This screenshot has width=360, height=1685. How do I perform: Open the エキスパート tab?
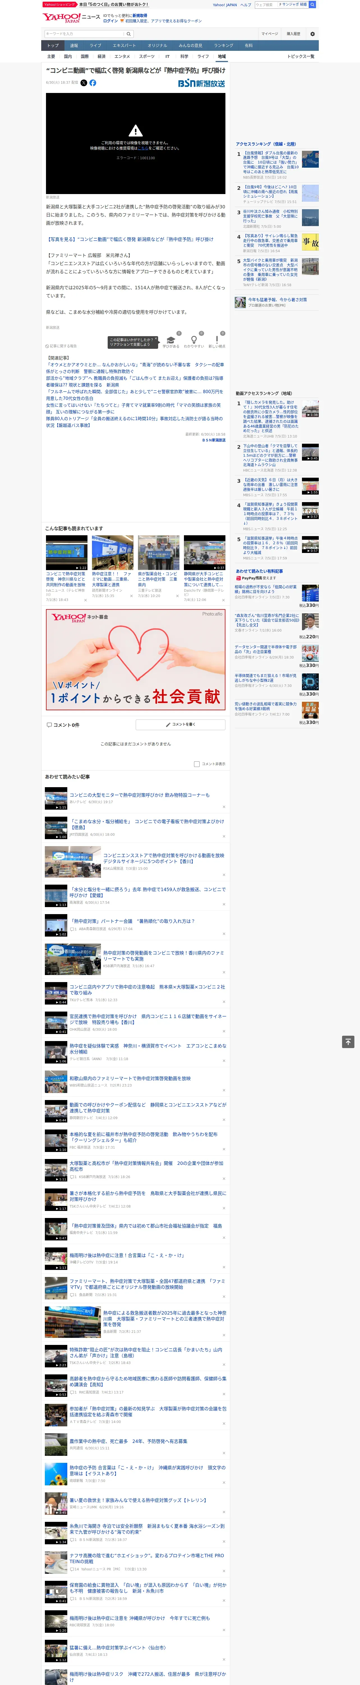(124, 46)
